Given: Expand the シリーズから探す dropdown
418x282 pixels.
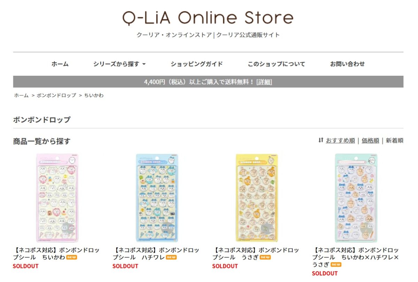Looking at the screenshot, I should coord(119,64).
